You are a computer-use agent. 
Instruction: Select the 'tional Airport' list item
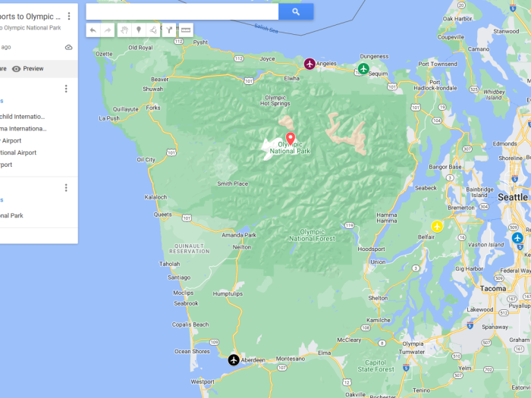point(18,152)
